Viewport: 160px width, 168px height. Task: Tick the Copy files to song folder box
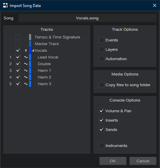[x=102, y=85]
